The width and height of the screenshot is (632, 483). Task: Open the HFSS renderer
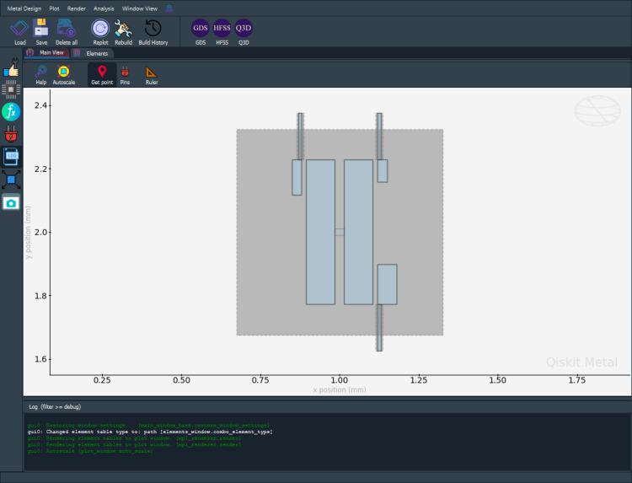(222, 32)
